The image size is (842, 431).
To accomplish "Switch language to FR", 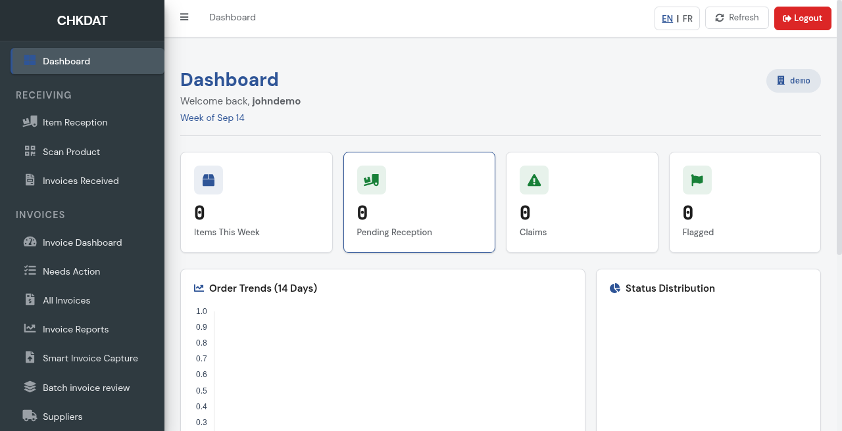I will click(687, 18).
